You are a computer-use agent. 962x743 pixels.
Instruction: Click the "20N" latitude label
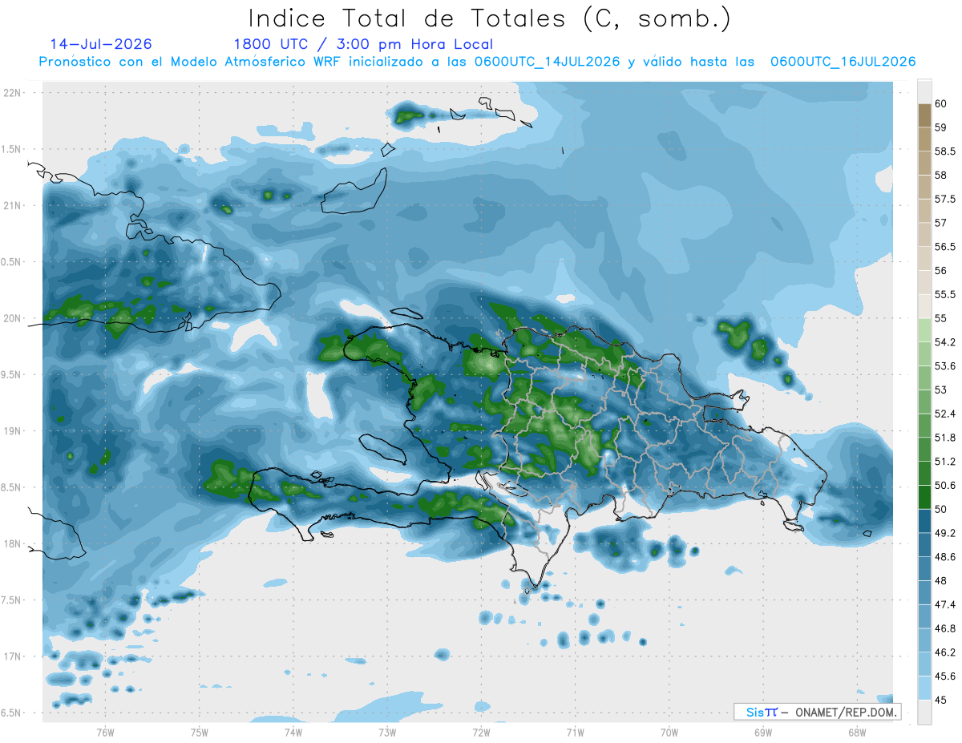[12, 318]
